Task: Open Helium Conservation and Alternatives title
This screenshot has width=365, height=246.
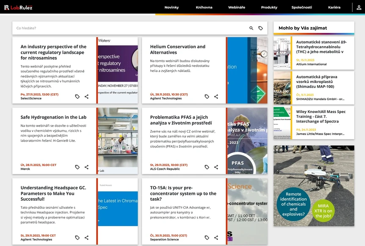Action: pyautogui.click(x=177, y=50)
